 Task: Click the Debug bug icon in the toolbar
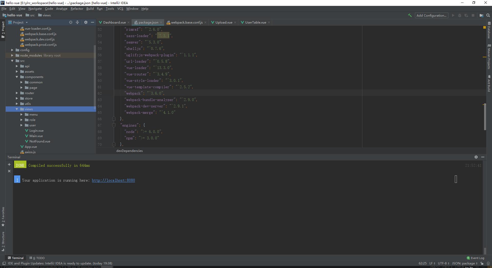(460, 15)
